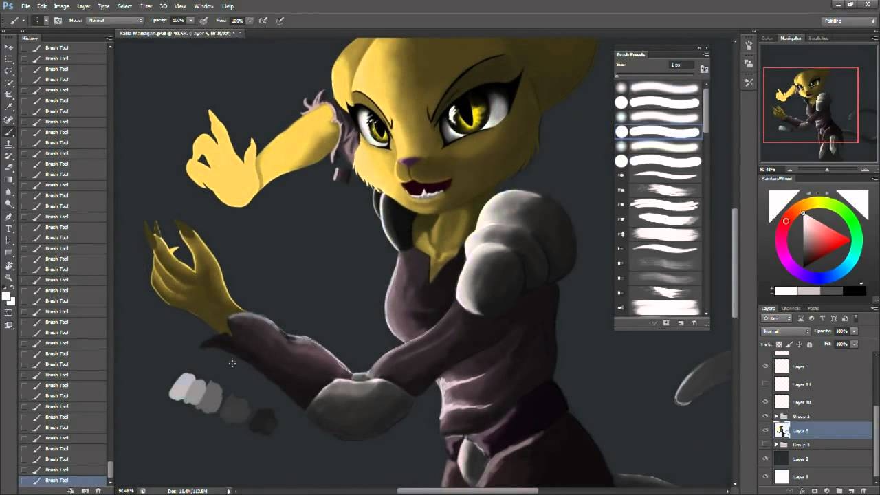Delete the current state in the History panel

pos(98,490)
